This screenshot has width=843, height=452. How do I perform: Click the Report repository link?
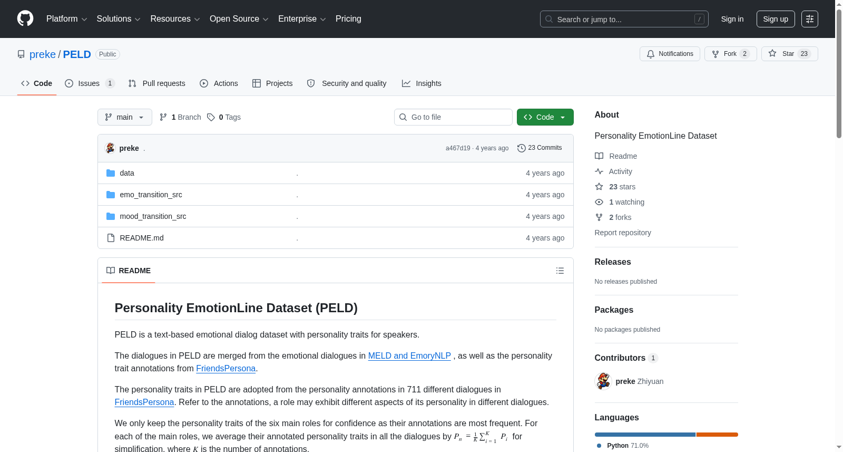[623, 233]
